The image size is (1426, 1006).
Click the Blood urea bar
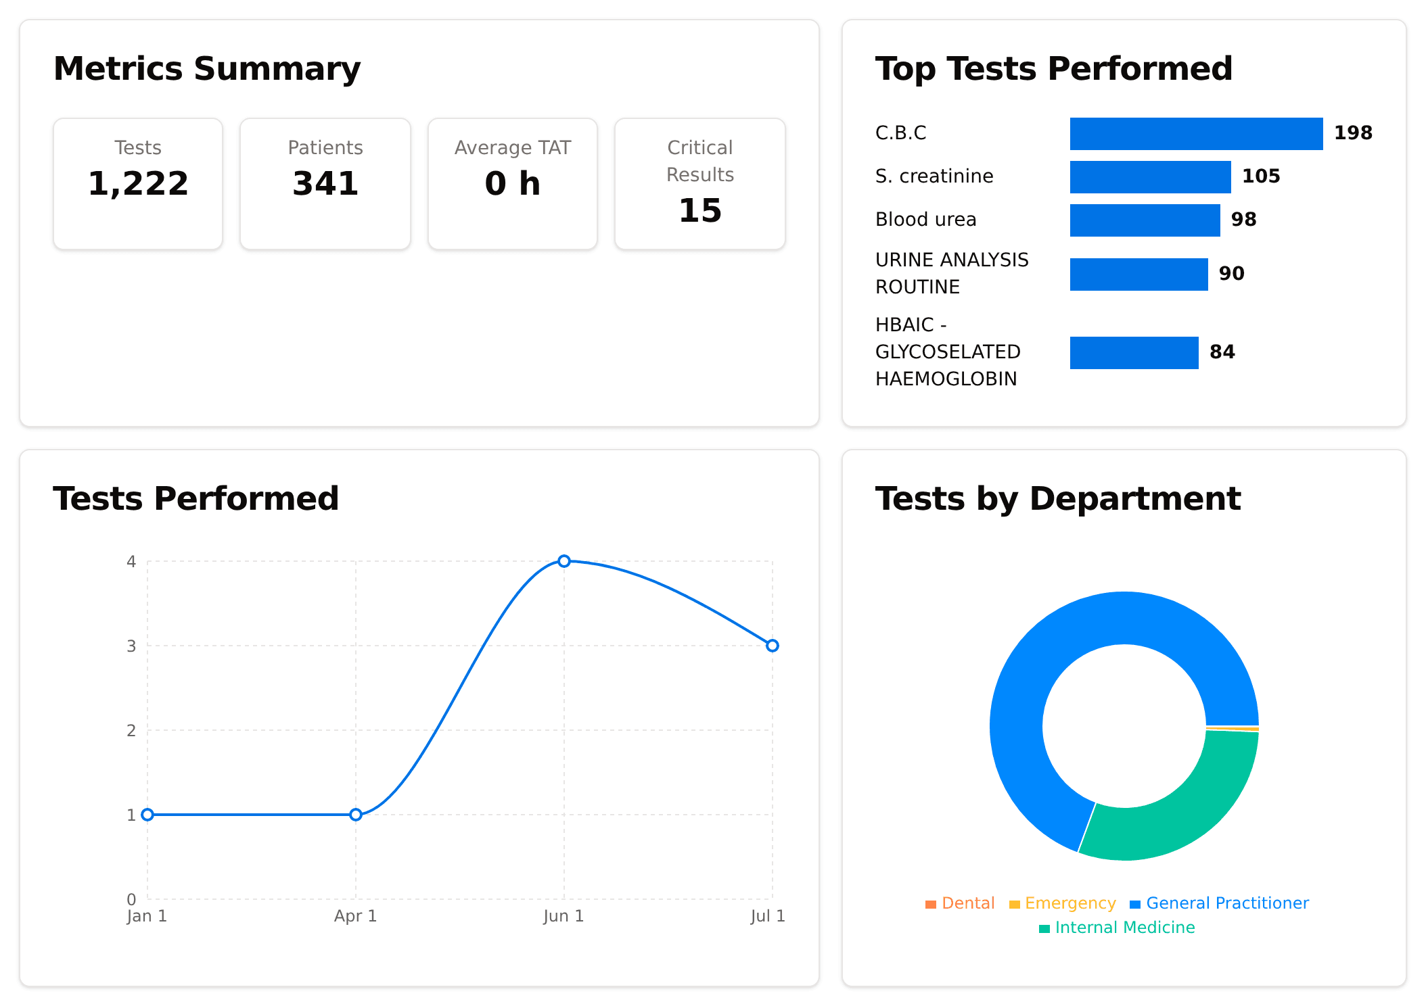tap(1145, 220)
